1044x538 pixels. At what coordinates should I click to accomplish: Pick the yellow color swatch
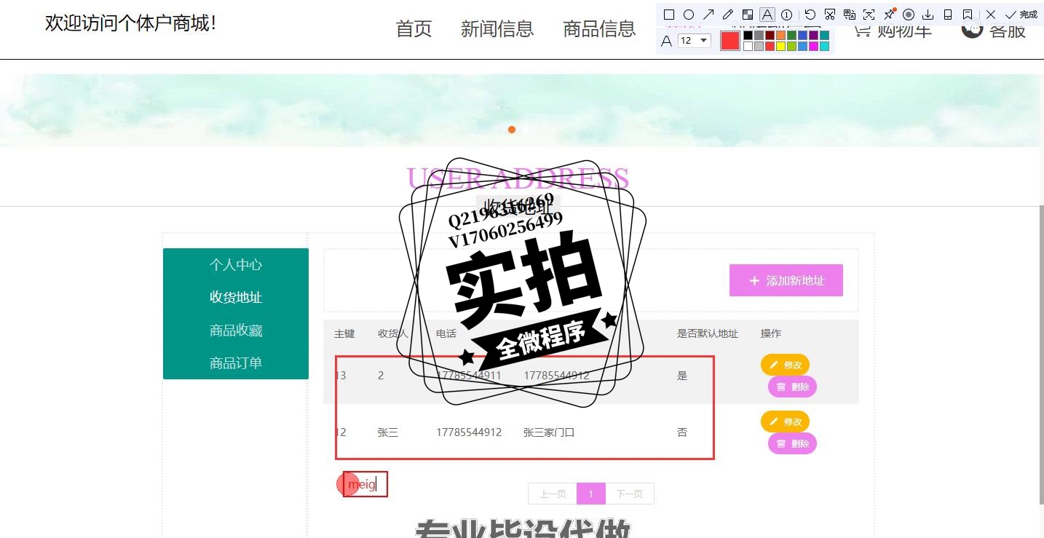(x=780, y=47)
